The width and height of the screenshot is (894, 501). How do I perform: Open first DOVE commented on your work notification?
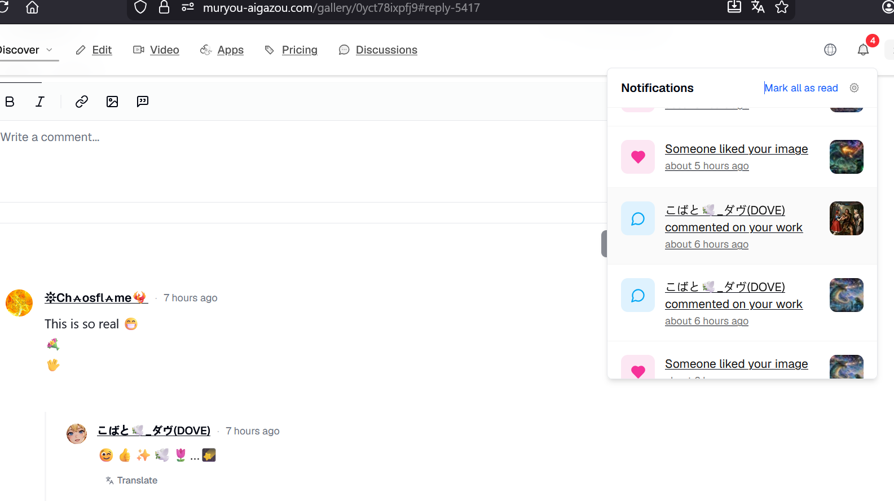pos(742,226)
